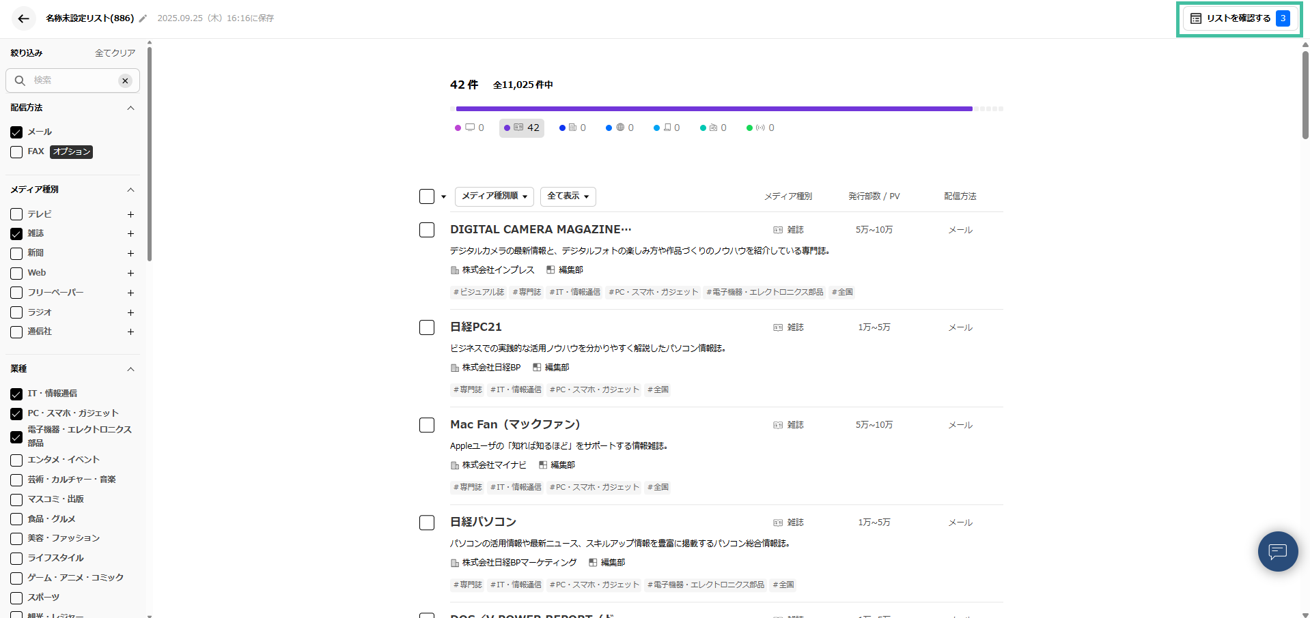Screen dimensions: 1310x618
Task: Click the search magnifier in the filter sidebar
Action: click(x=20, y=80)
